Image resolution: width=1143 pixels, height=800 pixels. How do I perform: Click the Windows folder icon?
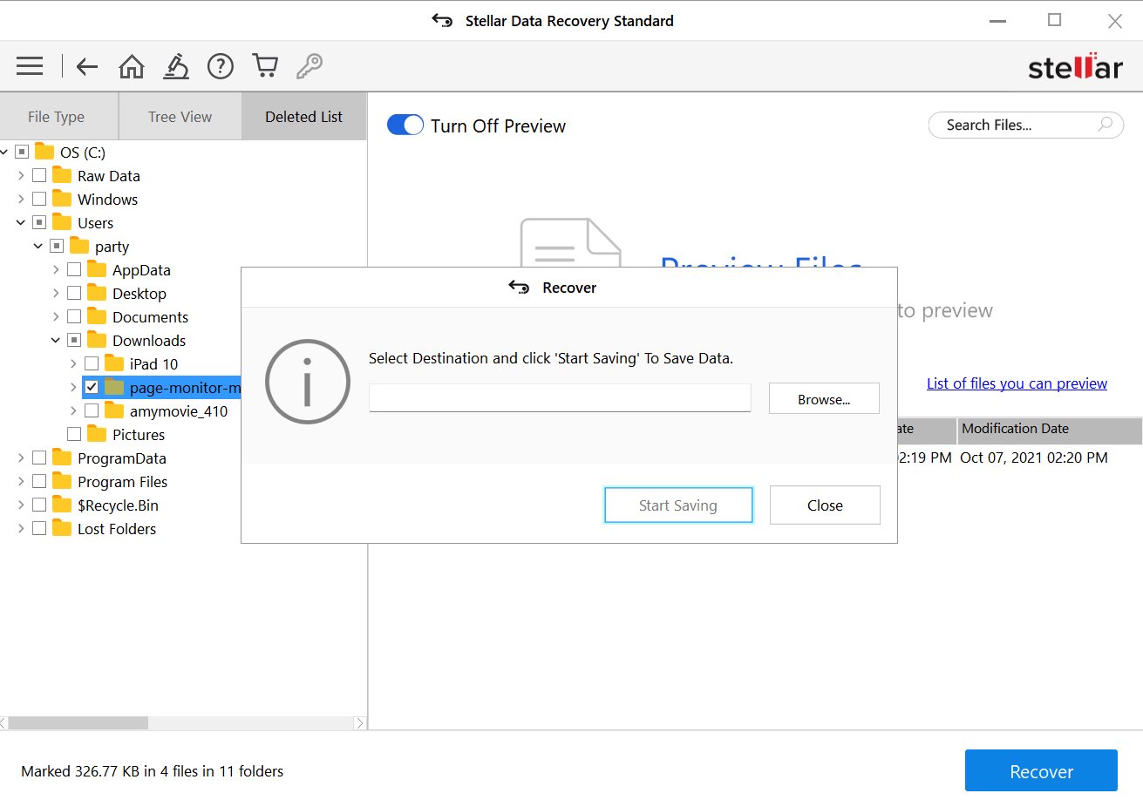62,199
